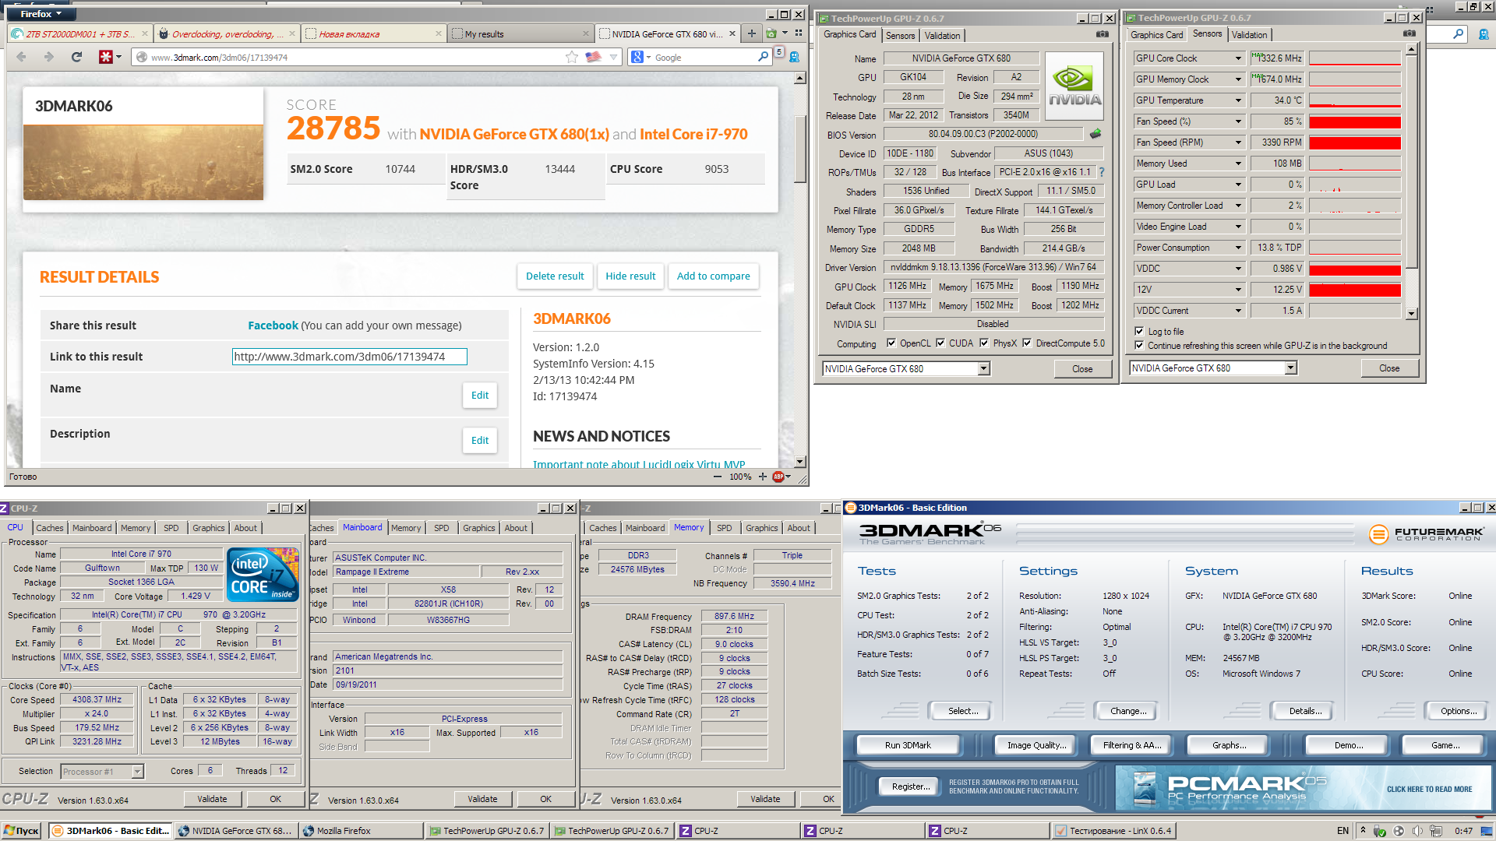Viewport: 1496px width, 841px height.
Task: Click the NVIDIA logo in GPU-Z
Action: click(x=1074, y=86)
